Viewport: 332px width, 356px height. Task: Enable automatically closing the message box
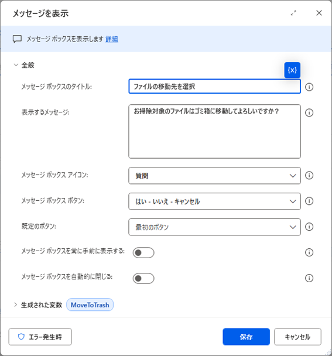(x=143, y=278)
